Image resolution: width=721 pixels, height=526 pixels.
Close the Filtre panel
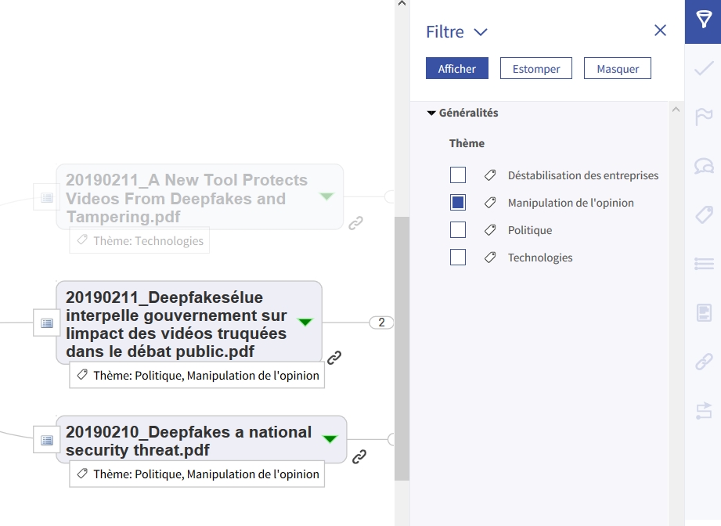pyautogui.click(x=660, y=31)
